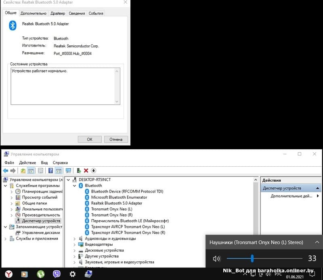This screenshot has height=280, width=323.
Task: Open Help via the question mark icon
Action: point(50,171)
